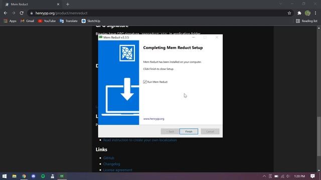Image resolution: width=321 pixels, height=180 pixels.
Task: Open the Changelog link on the page
Action: (x=111, y=164)
